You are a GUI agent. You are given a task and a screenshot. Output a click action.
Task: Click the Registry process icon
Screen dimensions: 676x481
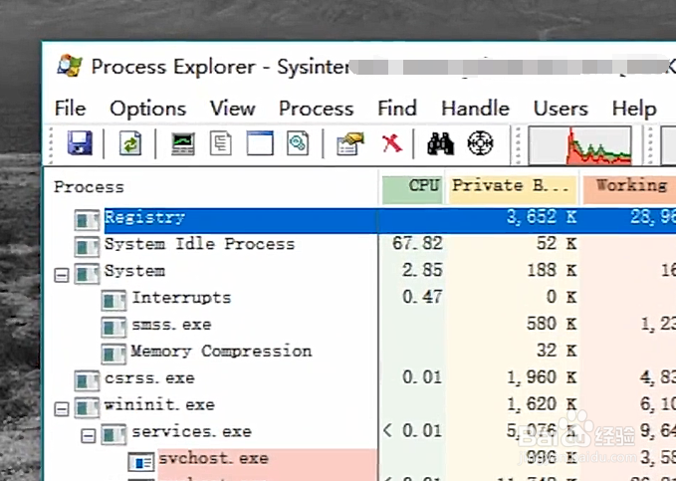click(87, 220)
